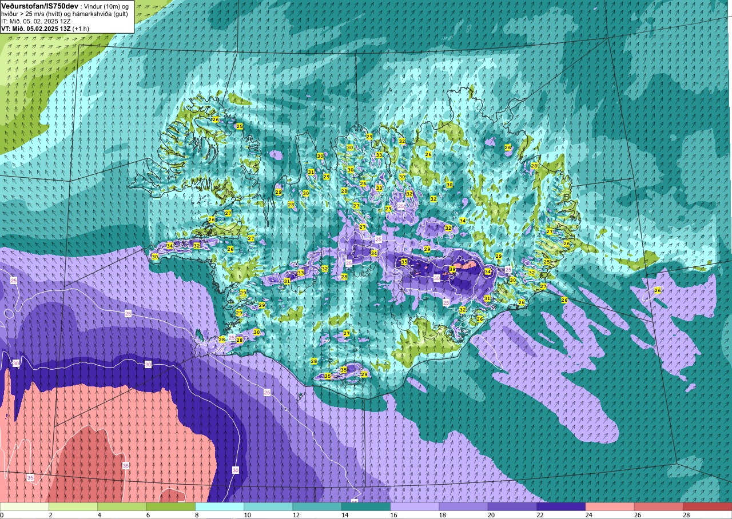The height and width of the screenshot is (519, 732).
Task: Click the 18–20 m/s medium purple legend swatch
Action: 464,506
